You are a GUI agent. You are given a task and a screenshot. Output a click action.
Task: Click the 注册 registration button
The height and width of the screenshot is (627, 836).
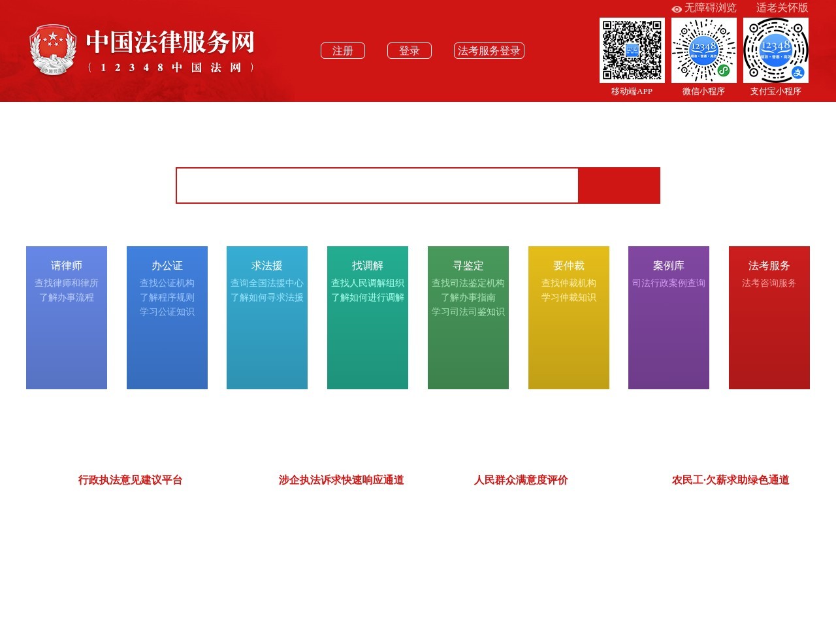[x=343, y=50]
